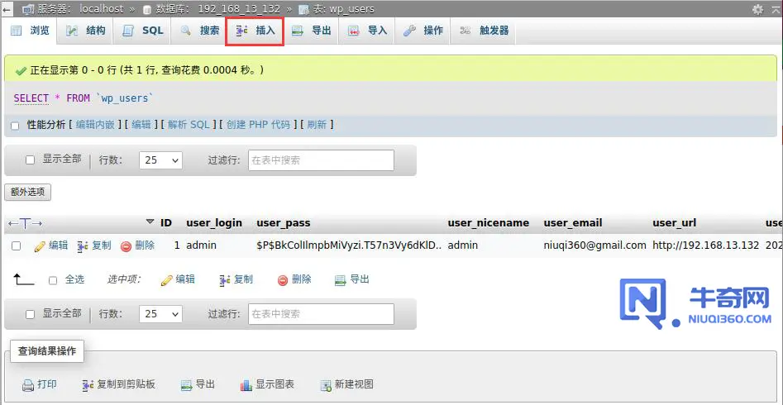Click the page settings gear icon
This screenshot has height=405, width=783.
click(758, 9)
